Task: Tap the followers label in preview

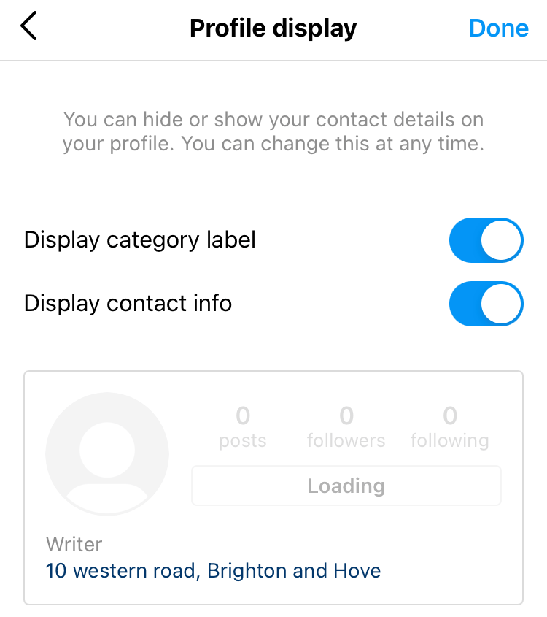Action: tap(346, 440)
